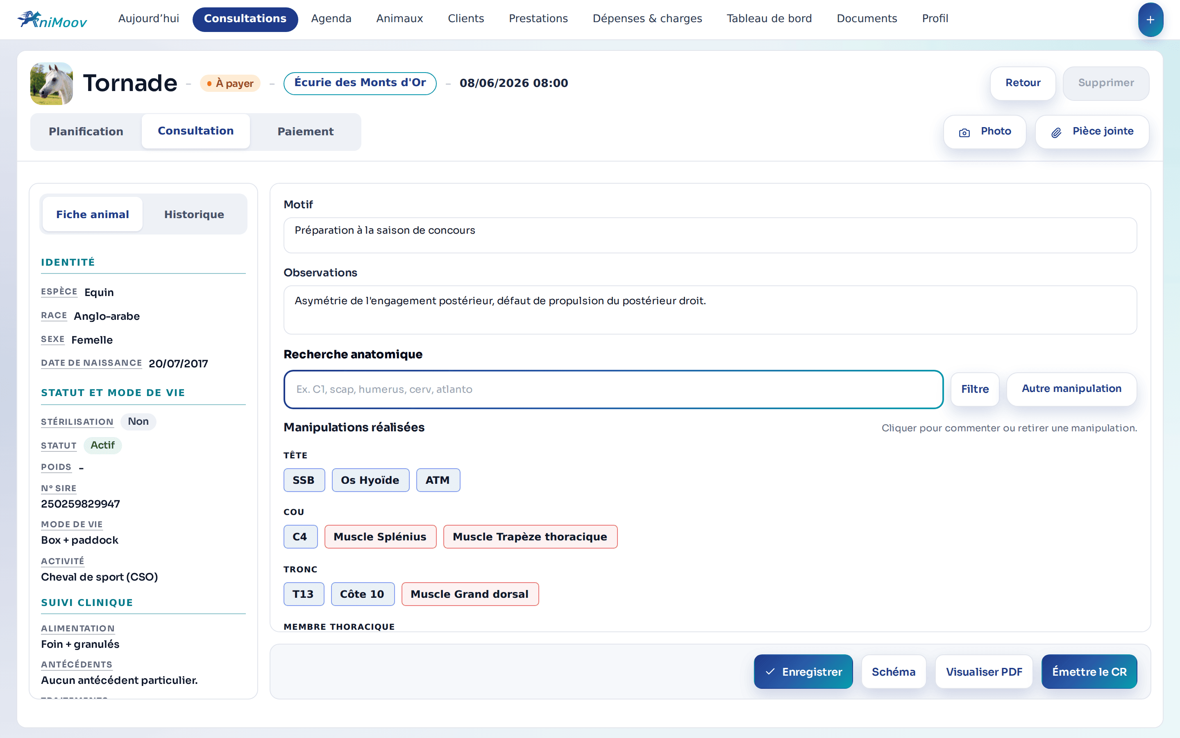Image resolution: width=1180 pixels, height=738 pixels.
Task: Click the AniMoov logo
Action: coord(52,20)
